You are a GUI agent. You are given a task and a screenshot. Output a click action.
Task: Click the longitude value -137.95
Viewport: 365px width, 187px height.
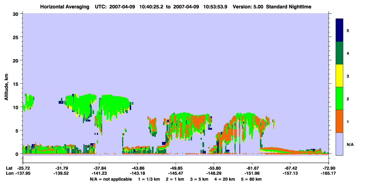coord(23,173)
